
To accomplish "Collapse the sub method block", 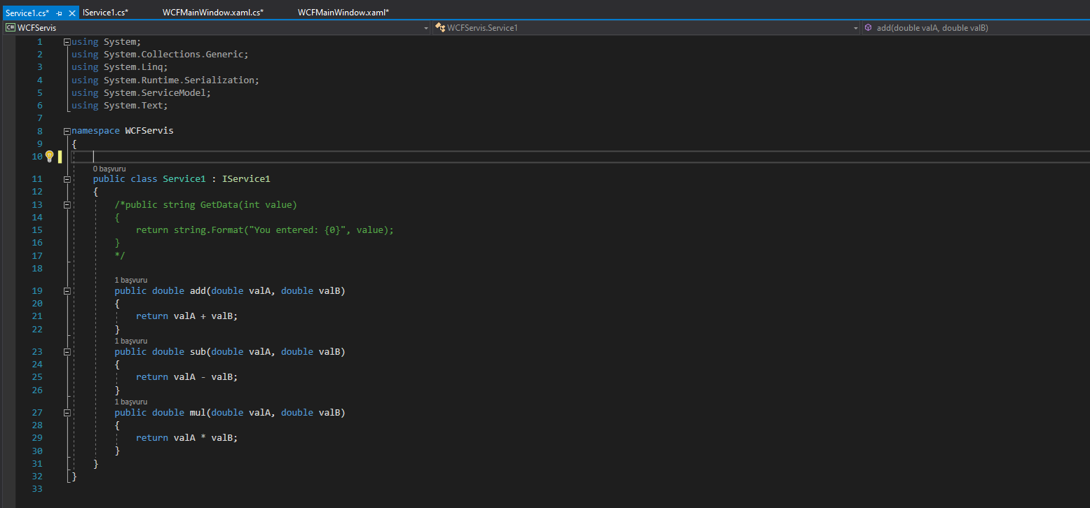I will pyautogui.click(x=67, y=352).
